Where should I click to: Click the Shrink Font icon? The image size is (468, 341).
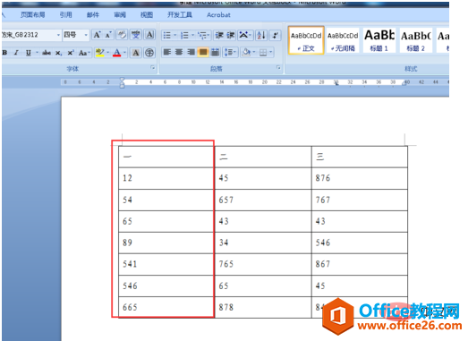pos(108,35)
